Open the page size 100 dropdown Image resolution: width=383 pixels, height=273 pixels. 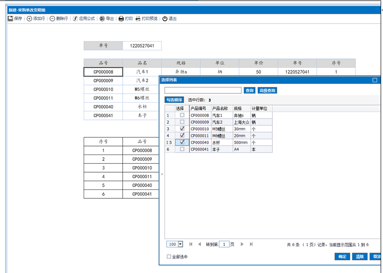[180, 244]
